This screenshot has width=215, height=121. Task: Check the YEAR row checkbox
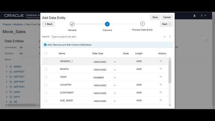pos(46,77)
